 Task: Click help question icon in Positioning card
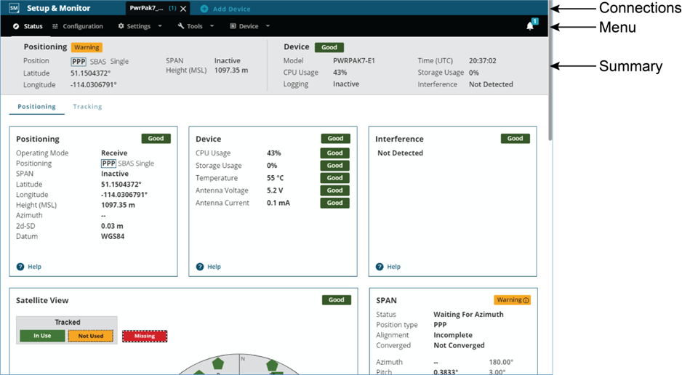coord(20,267)
